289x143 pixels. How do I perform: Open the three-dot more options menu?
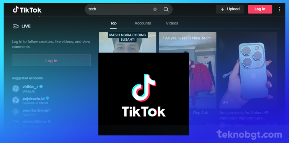[280, 9]
